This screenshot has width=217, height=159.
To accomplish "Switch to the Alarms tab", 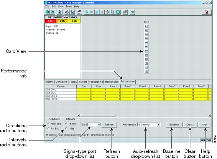I will tap(49, 82).
